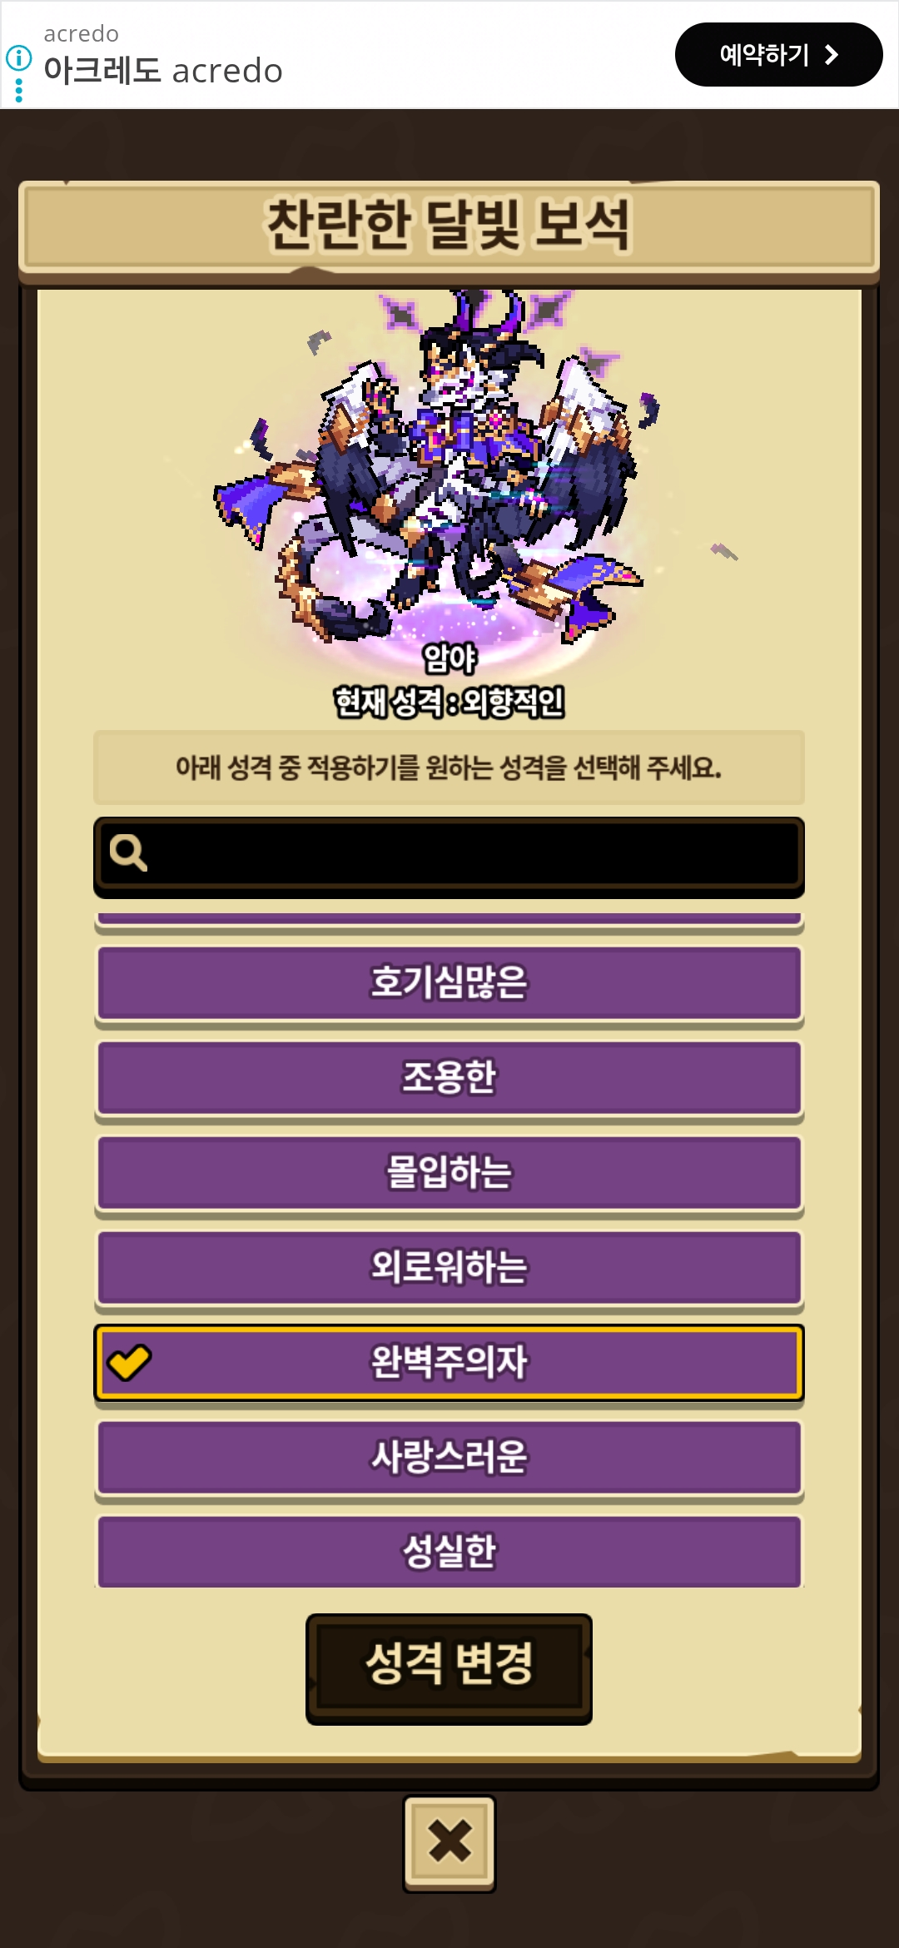Tap the 예약하기 ad button

pyautogui.click(x=778, y=55)
